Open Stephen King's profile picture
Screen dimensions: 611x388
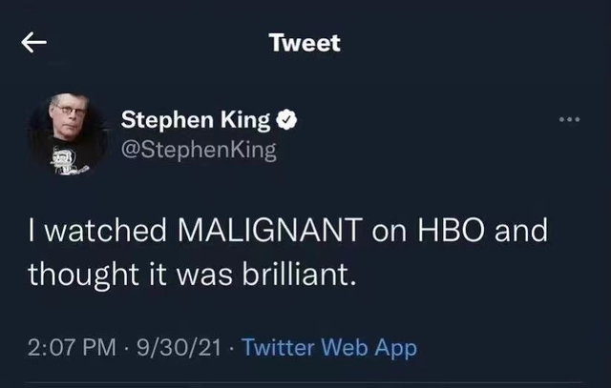coord(67,133)
